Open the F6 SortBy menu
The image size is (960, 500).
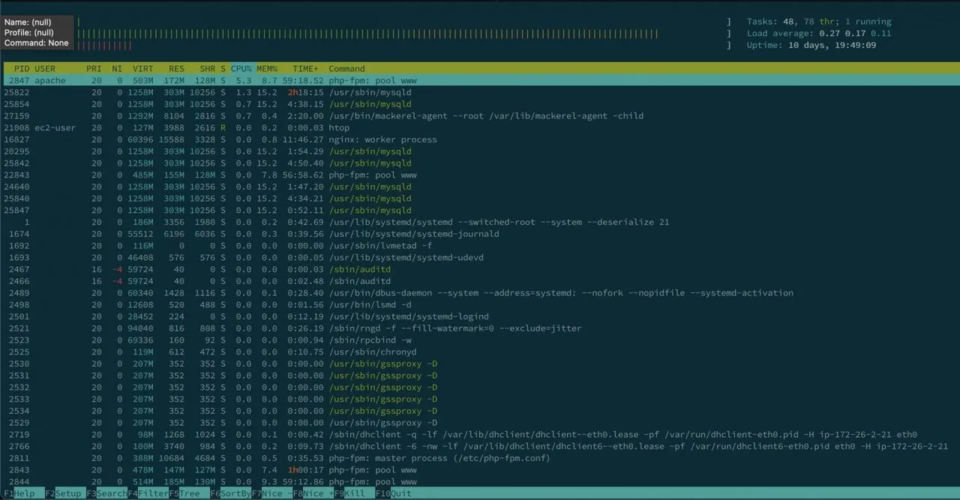coord(230,494)
